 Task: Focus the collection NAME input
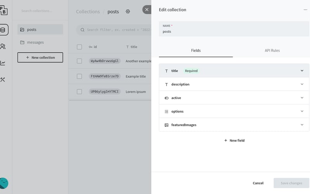click(234, 29)
